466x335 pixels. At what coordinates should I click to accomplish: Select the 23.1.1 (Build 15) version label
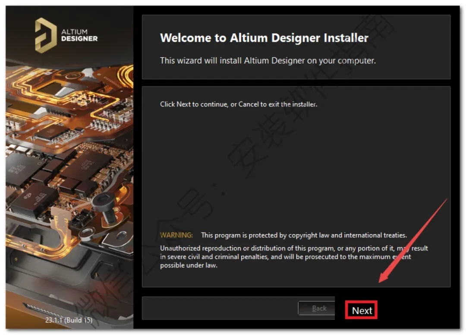69,320
